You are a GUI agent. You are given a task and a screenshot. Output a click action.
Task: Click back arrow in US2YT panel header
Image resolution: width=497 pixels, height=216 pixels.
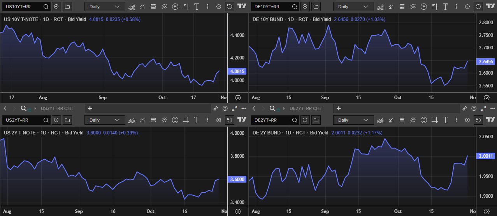(5, 108)
